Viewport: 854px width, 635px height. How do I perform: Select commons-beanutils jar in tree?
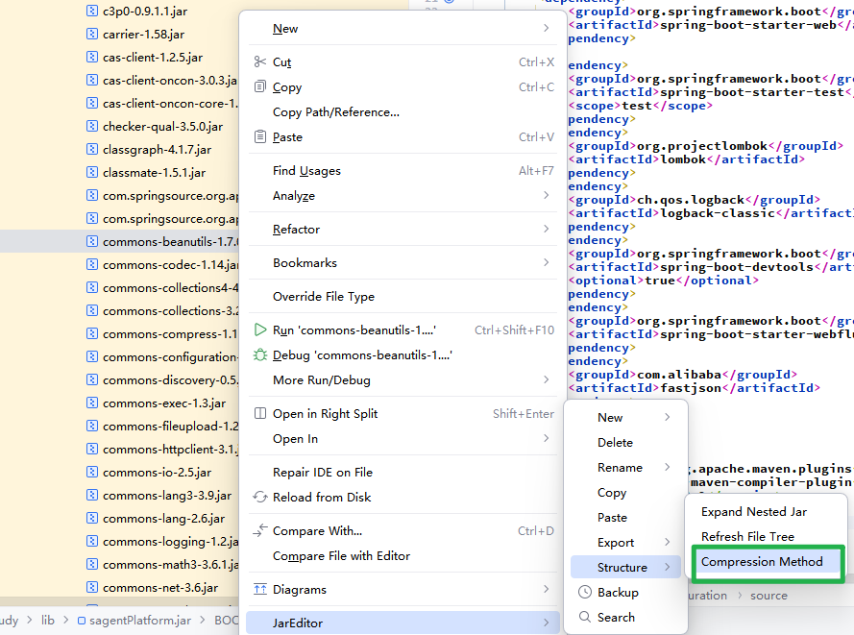pyautogui.click(x=119, y=241)
